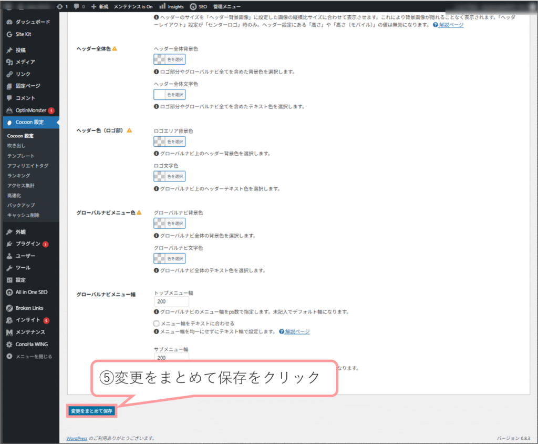Screen dimensions: 538x444
Task: Click the All in One SEO icon
Action: [9, 292]
